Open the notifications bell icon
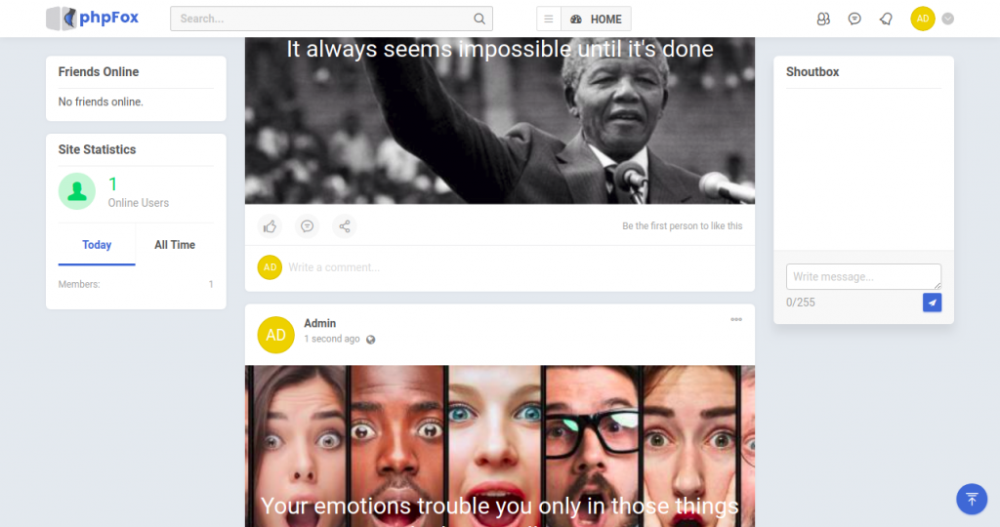Image resolution: width=1000 pixels, height=527 pixels. pyautogui.click(x=886, y=20)
